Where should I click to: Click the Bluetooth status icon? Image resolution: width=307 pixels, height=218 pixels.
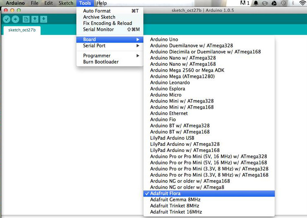click(293, 3)
